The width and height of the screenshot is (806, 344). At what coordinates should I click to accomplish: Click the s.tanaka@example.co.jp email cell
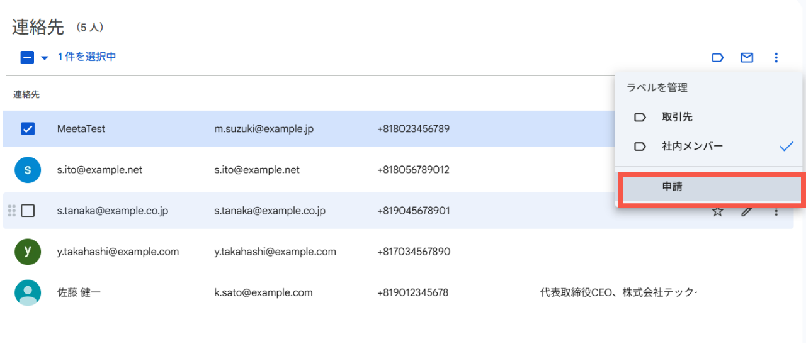[270, 211]
